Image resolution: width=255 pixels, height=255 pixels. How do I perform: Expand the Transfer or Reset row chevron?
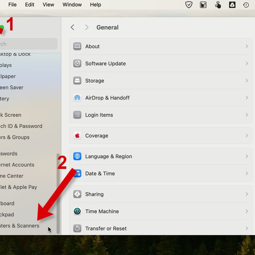click(247, 228)
